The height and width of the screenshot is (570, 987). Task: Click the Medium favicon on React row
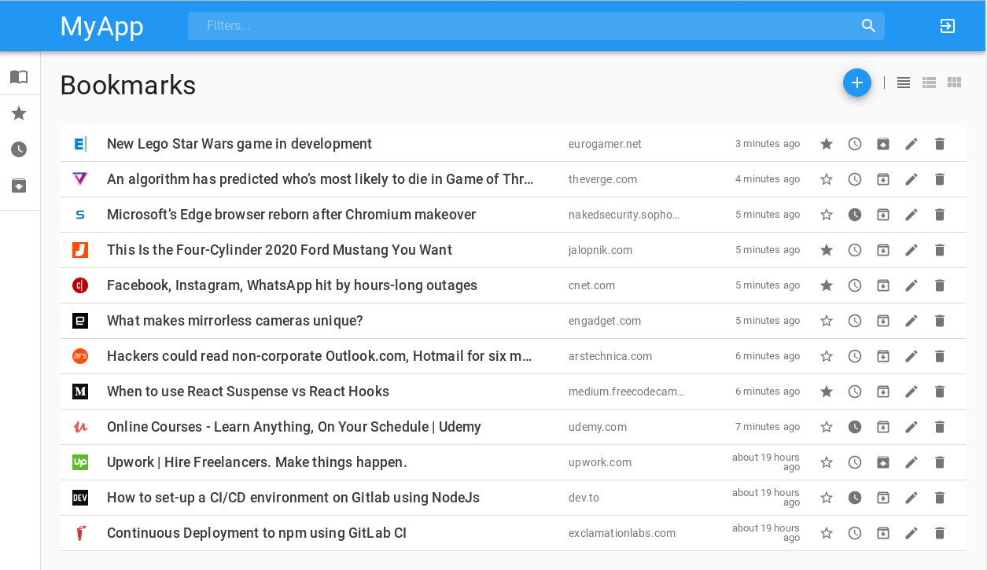(x=80, y=392)
